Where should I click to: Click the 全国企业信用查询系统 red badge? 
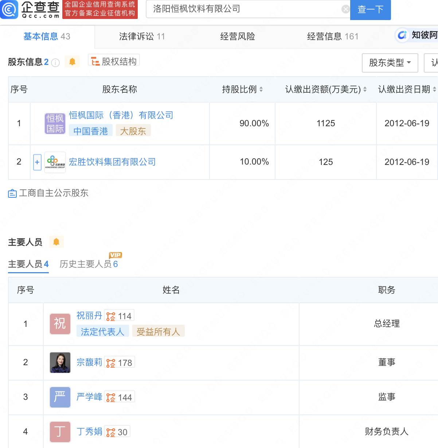point(100,9)
